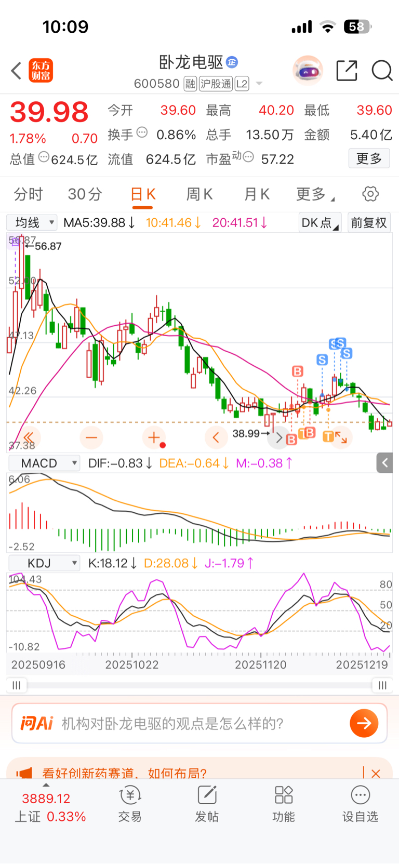Viewport: 399px width, 864px height.
Task: Tap the chart zoom-in plus icon
Action: point(154,437)
